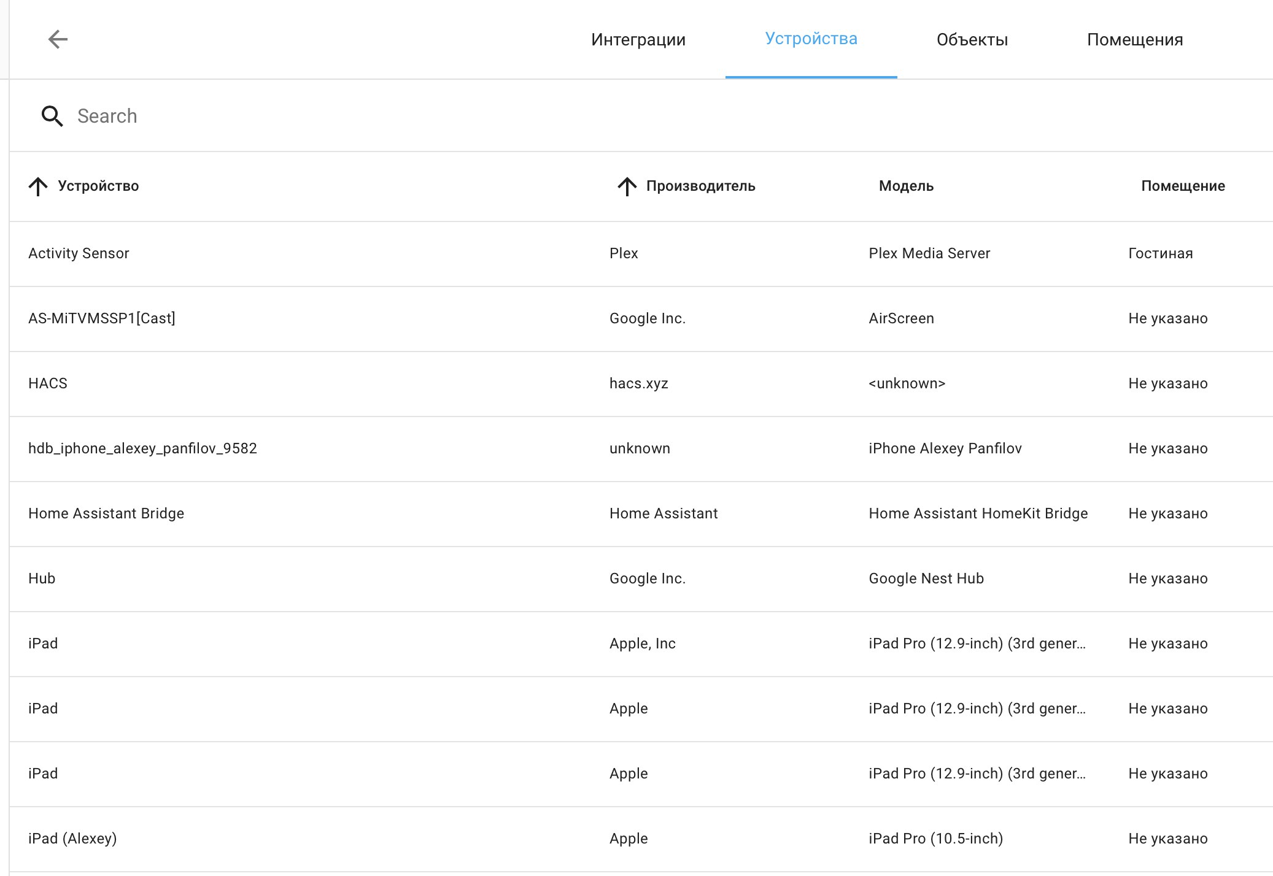
Task: Click the Apple, Inc manufacturer cell
Action: click(x=643, y=644)
